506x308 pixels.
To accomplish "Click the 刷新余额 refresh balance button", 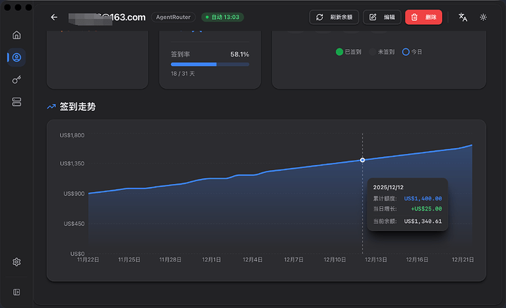I will click(x=334, y=17).
